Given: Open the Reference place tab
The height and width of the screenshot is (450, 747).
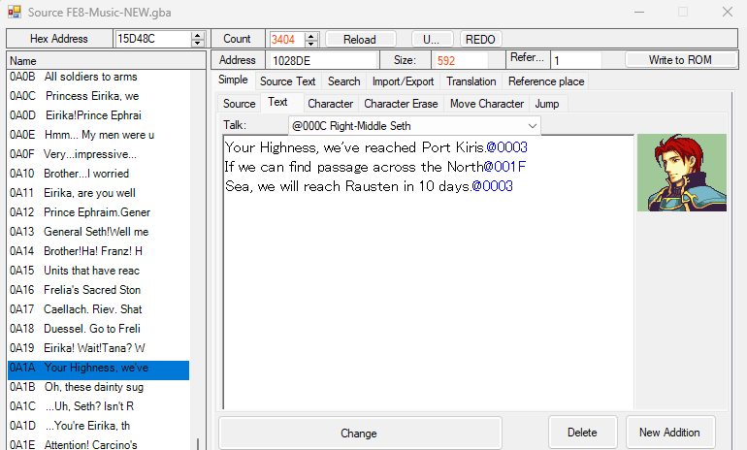Looking at the screenshot, I should click(546, 81).
